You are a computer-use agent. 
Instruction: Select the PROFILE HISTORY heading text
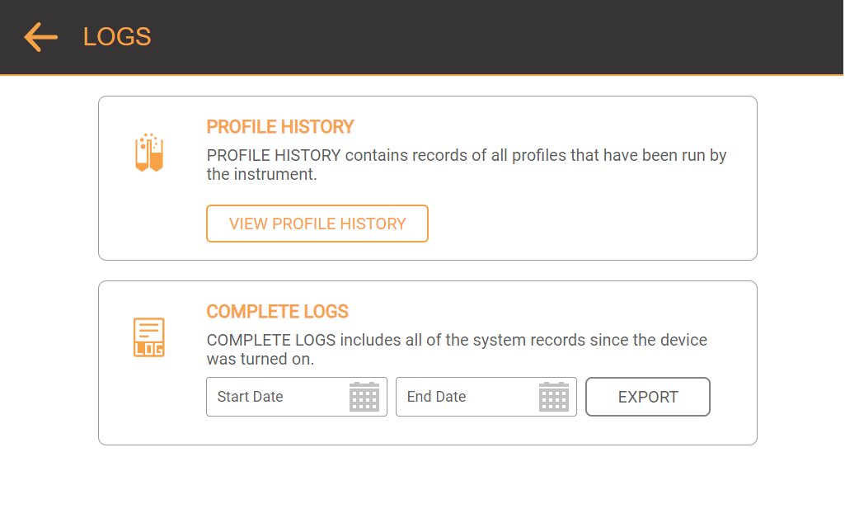click(x=280, y=127)
